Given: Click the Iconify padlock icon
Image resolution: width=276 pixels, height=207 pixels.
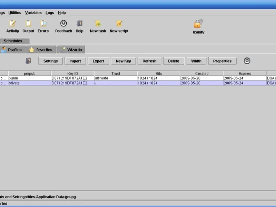Looking at the screenshot, I should coord(198,23).
